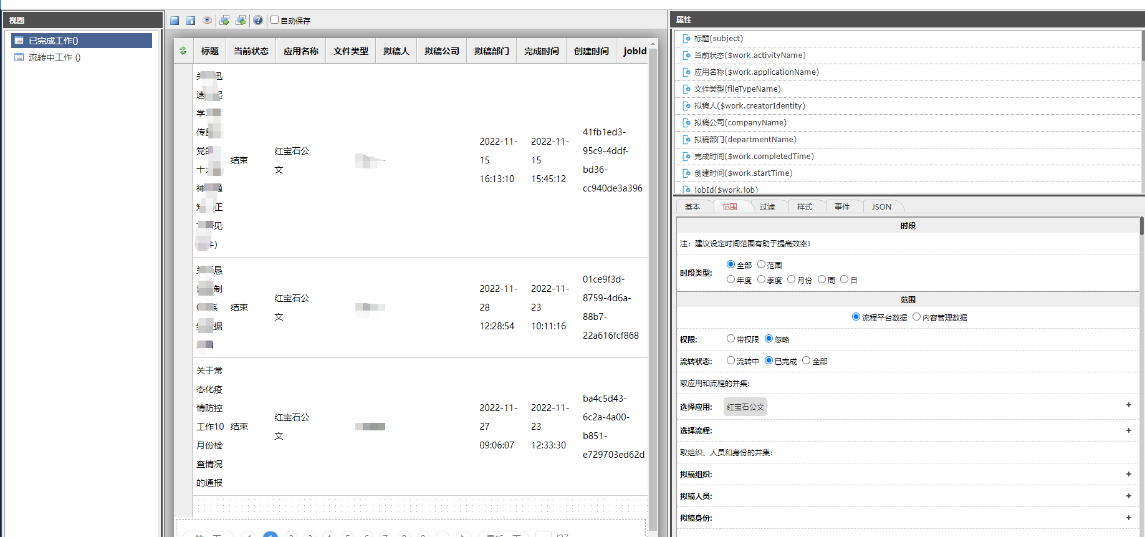Select 已完成工作() in the view list

click(82, 41)
